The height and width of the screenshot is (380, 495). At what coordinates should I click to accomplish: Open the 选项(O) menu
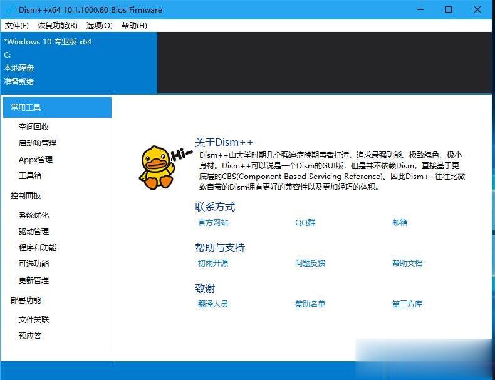pyautogui.click(x=100, y=26)
